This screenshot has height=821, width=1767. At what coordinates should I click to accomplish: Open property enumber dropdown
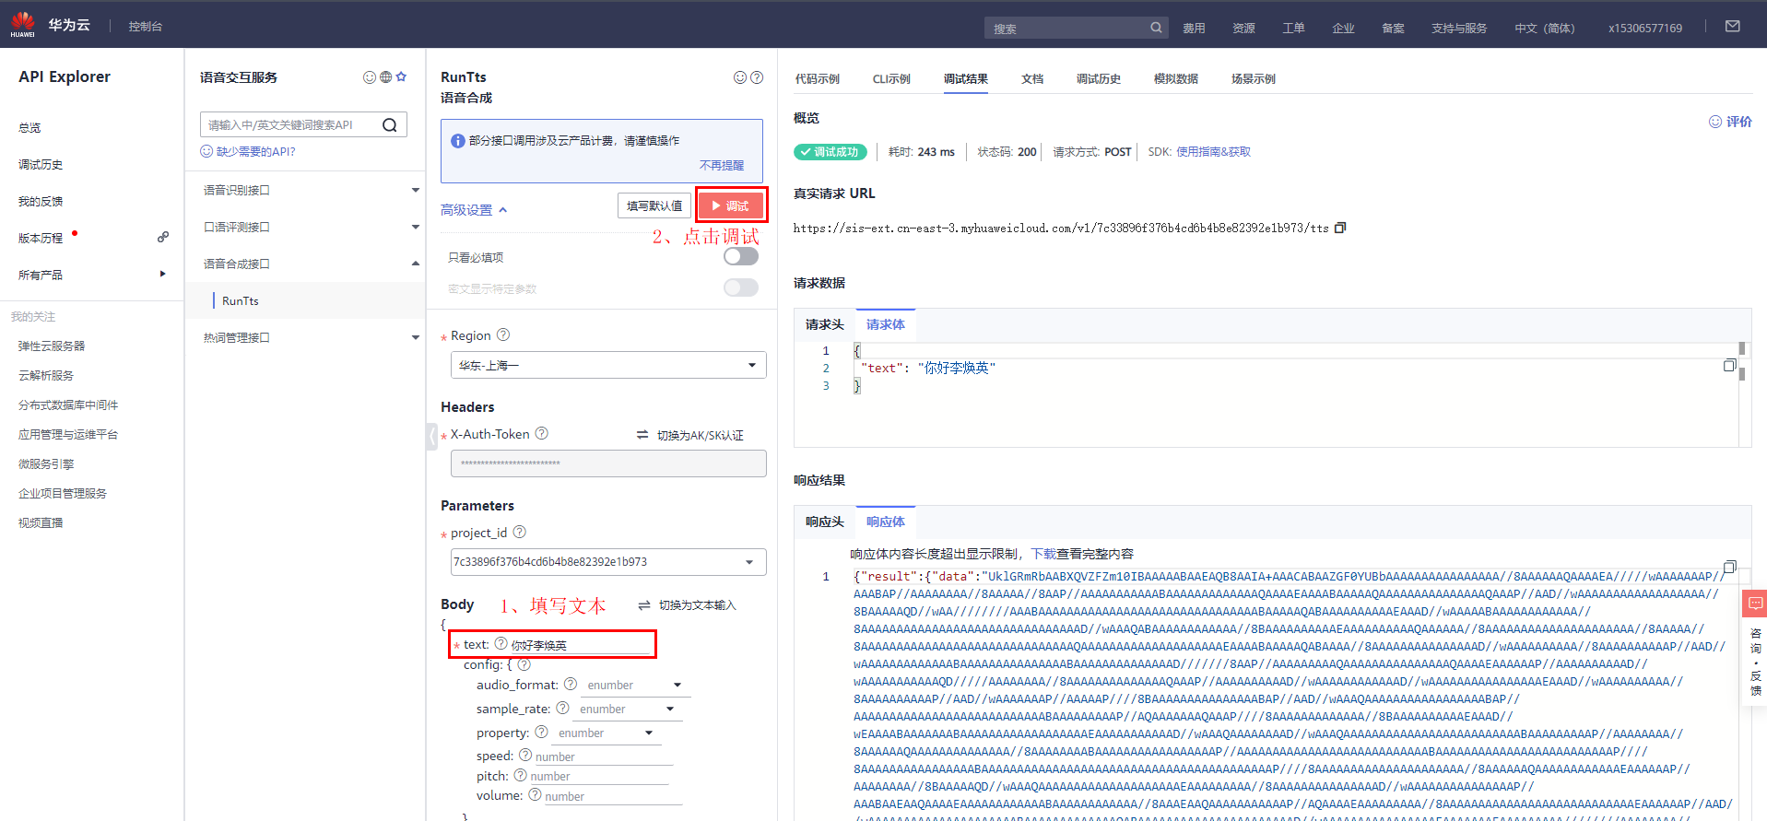(607, 733)
